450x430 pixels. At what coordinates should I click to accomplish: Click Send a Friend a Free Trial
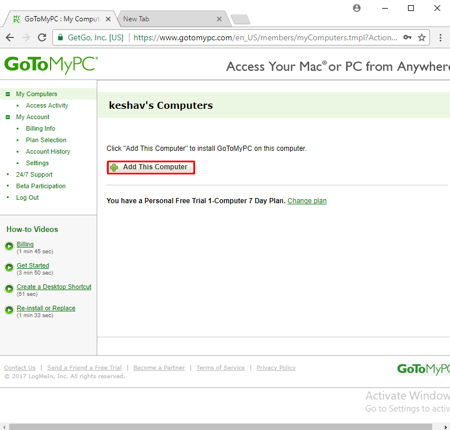(x=85, y=367)
